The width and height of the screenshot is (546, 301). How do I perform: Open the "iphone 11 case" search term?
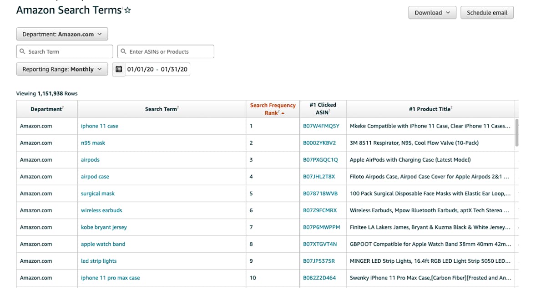coord(100,126)
